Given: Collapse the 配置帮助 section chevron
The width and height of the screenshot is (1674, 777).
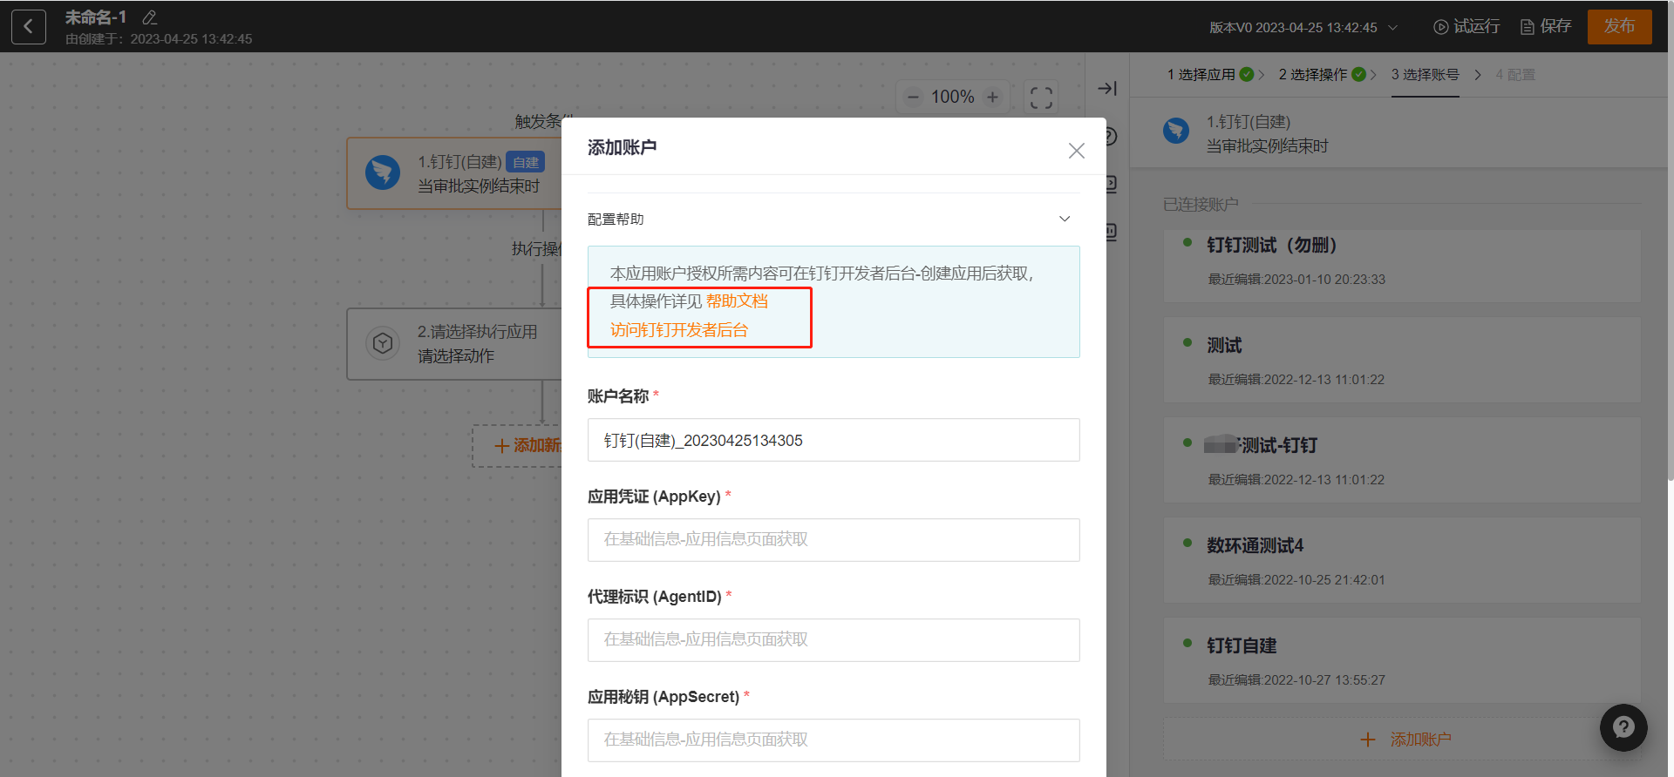Looking at the screenshot, I should 1065,219.
